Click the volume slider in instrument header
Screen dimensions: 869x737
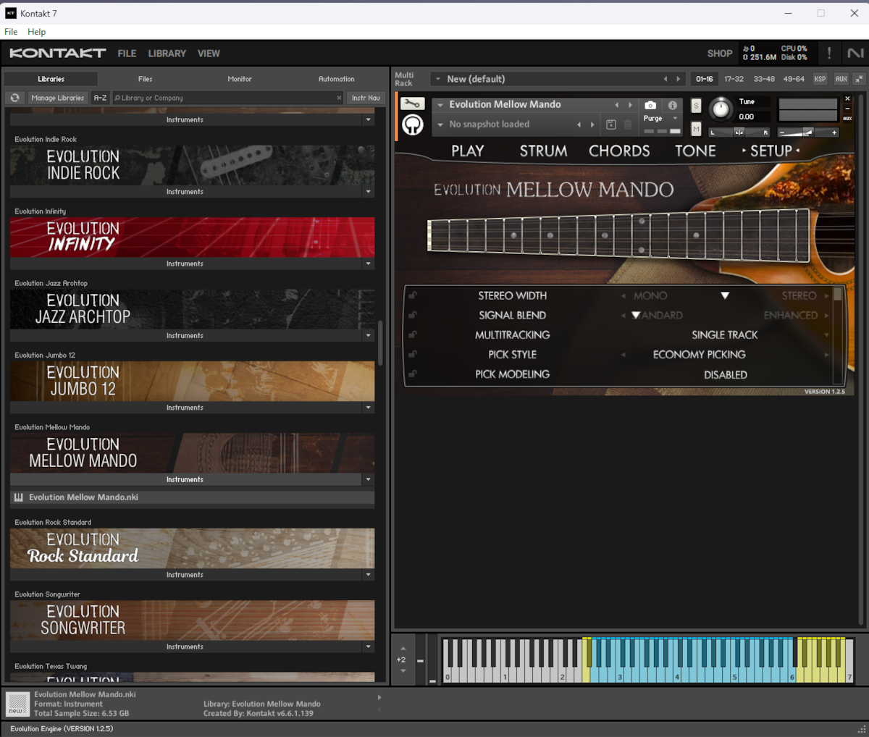[808, 132]
